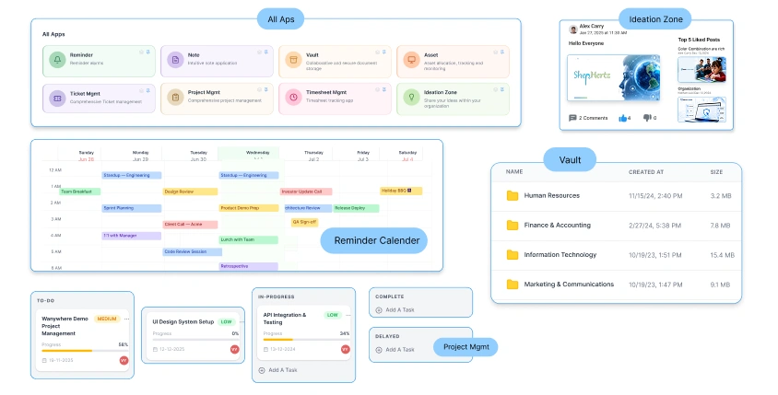778x395 pixels.
Task: Pin the Ideation Zone app card
Action: pos(502,89)
